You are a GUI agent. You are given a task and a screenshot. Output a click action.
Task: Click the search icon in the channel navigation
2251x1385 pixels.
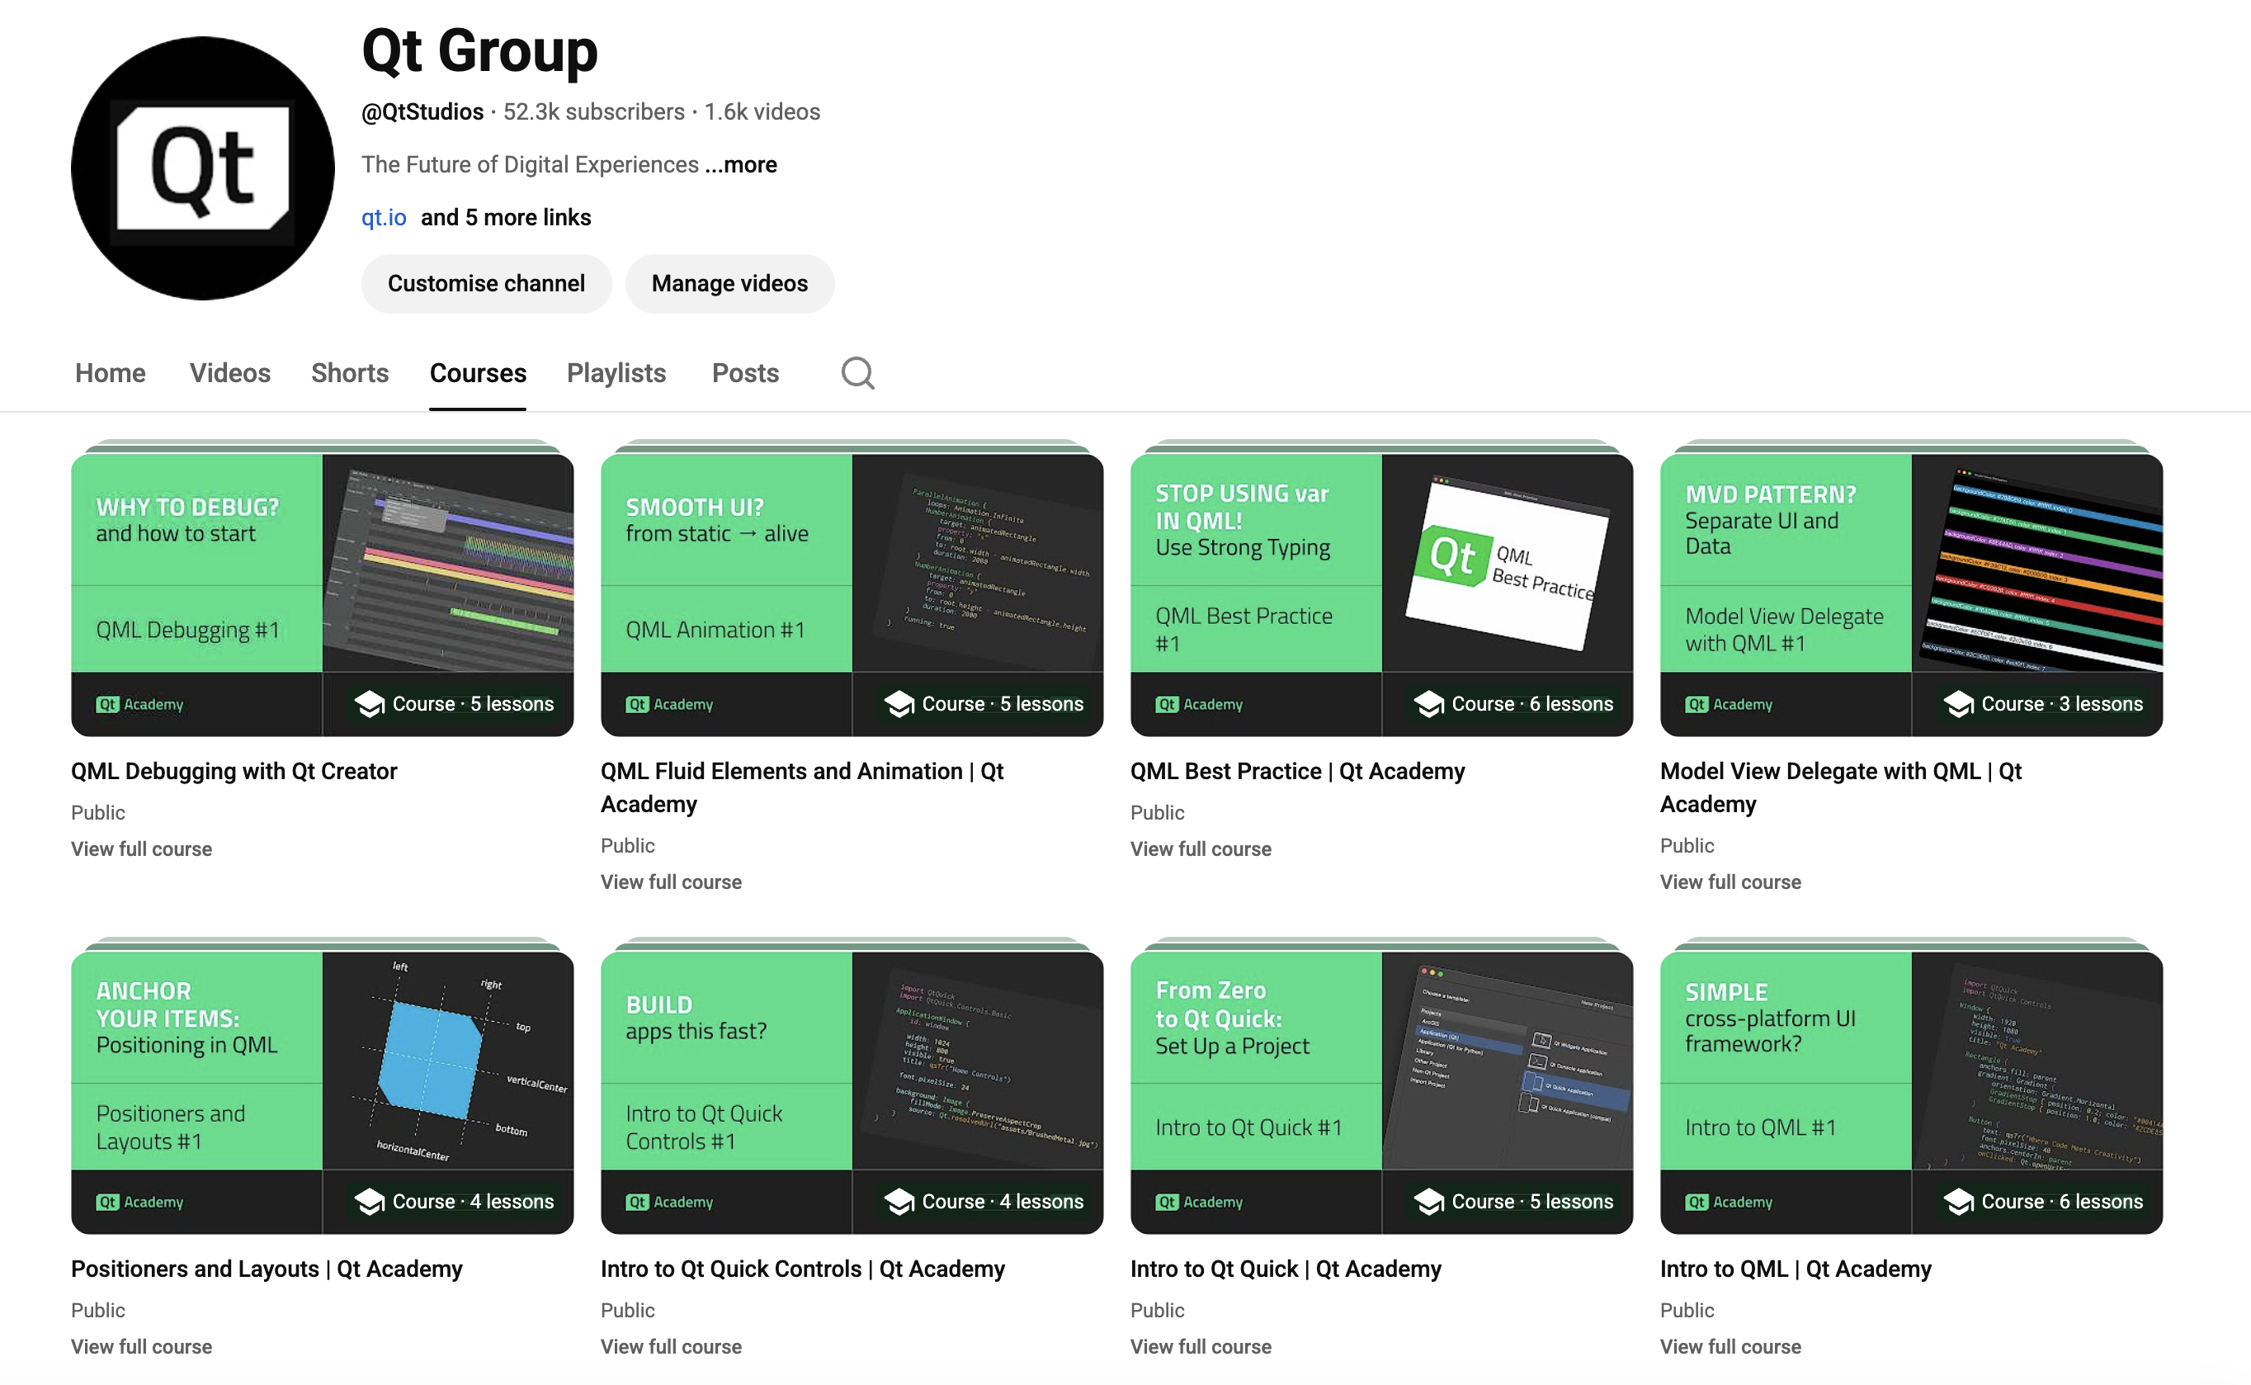[857, 373]
